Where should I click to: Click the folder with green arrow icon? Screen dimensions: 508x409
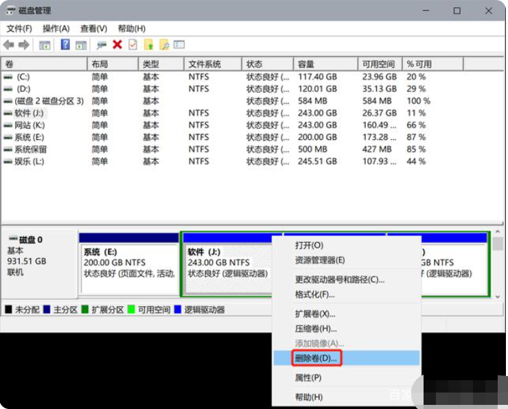(x=148, y=45)
